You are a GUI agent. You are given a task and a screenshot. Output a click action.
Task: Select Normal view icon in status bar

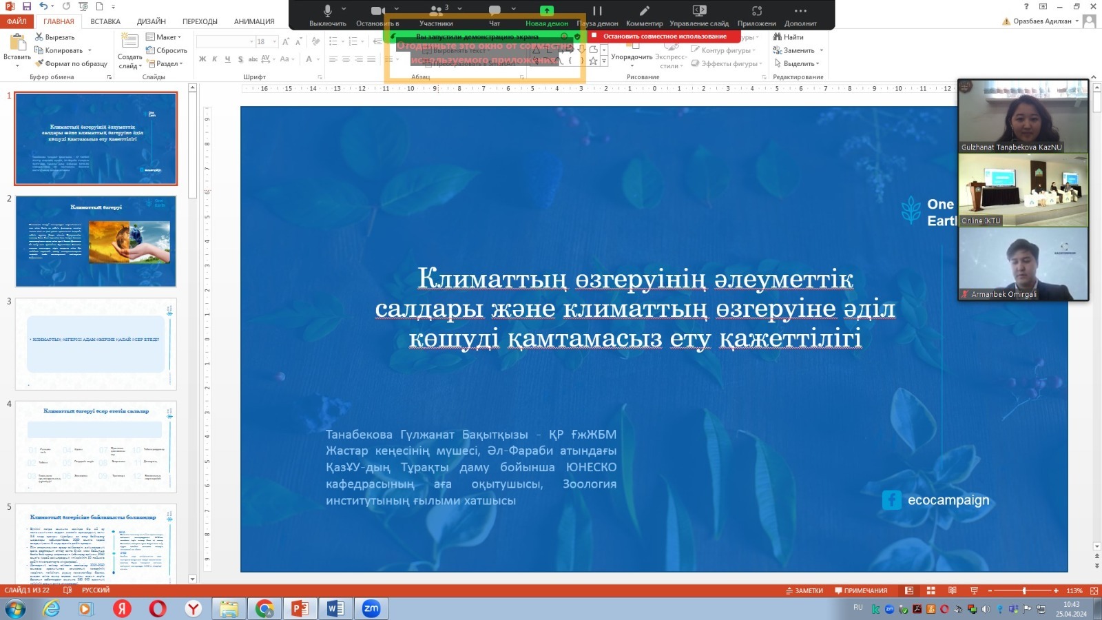[x=909, y=590]
